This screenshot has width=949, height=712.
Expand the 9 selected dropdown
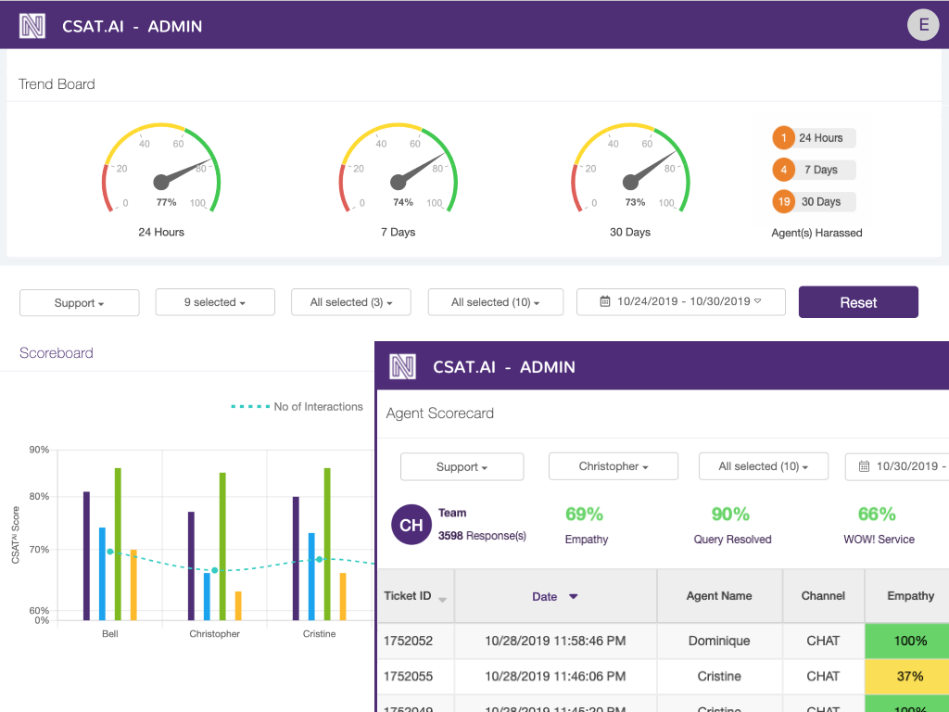215,302
